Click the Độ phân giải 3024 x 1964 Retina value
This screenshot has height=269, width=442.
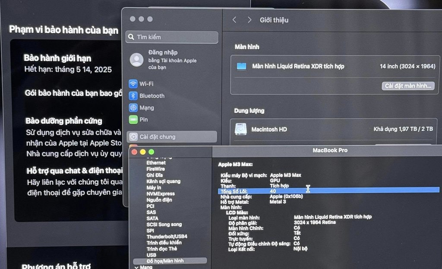tap(315, 222)
